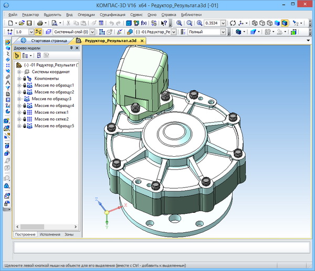Click the zoom scale 0.3534 field
The height and width of the screenshot is (271, 315).
click(x=212, y=24)
